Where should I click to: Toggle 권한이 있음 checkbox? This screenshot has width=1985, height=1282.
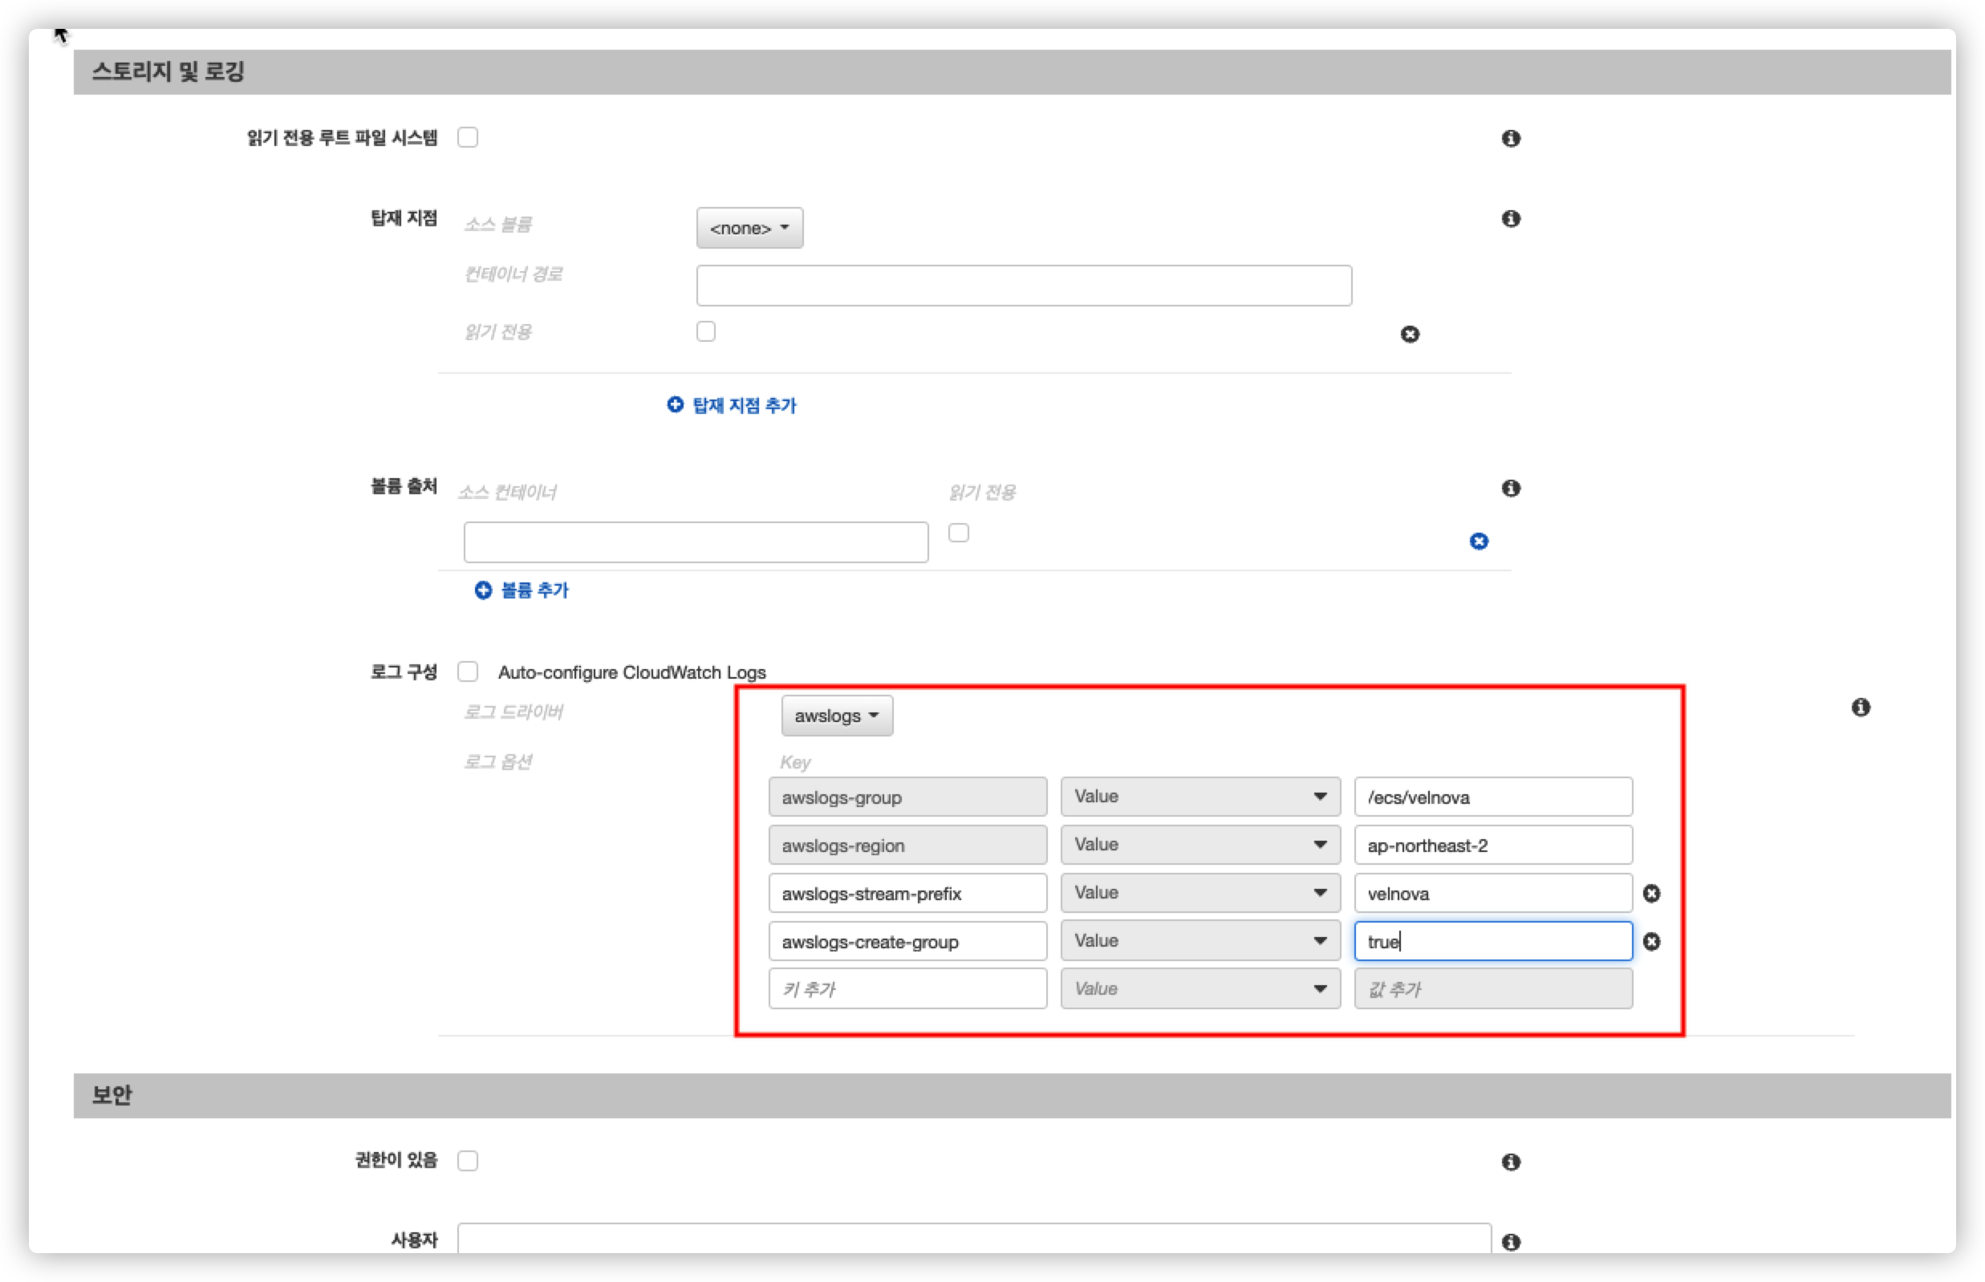tap(468, 1161)
